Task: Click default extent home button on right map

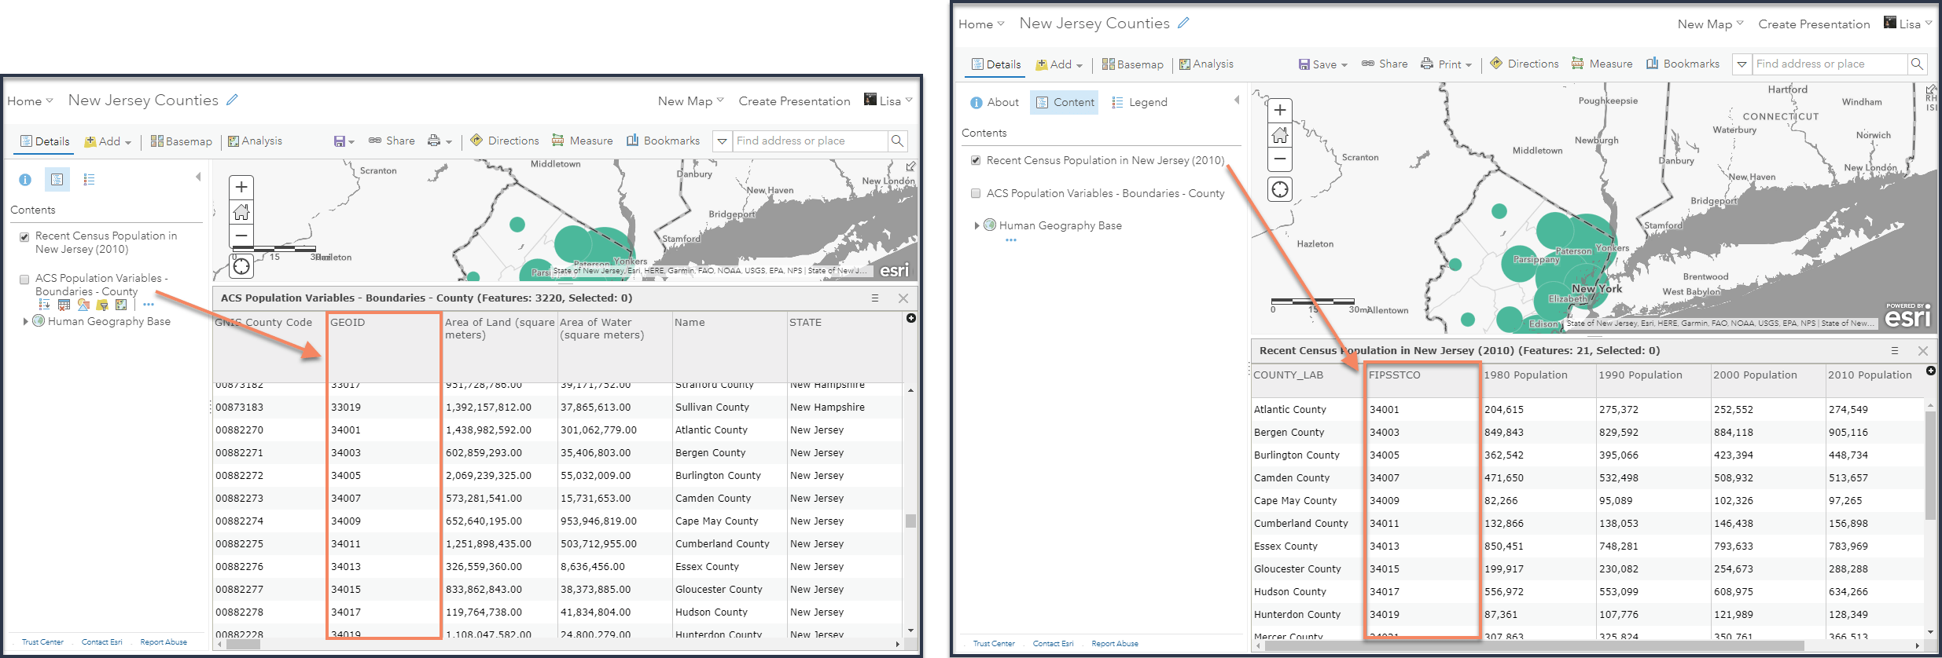Action: tap(1280, 134)
